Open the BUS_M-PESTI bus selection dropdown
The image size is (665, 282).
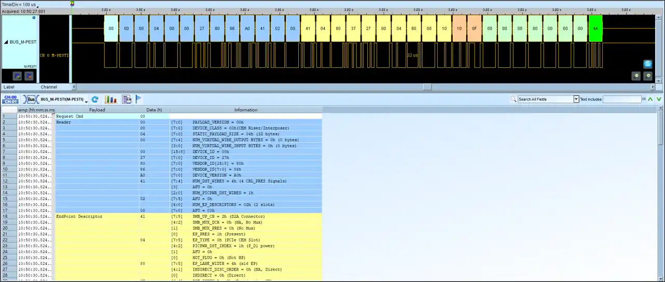86,101
